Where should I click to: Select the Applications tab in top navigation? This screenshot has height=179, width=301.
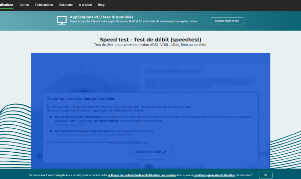point(6,5)
